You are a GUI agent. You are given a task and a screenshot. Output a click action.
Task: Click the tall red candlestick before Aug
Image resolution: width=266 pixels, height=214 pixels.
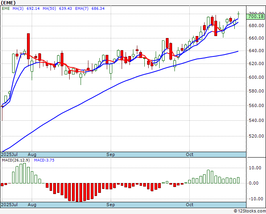(28, 46)
